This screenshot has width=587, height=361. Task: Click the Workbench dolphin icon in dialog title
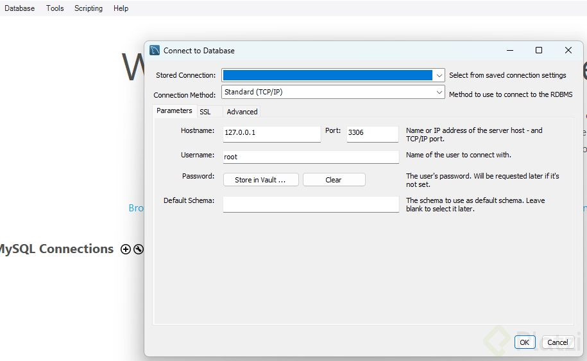(155, 50)
